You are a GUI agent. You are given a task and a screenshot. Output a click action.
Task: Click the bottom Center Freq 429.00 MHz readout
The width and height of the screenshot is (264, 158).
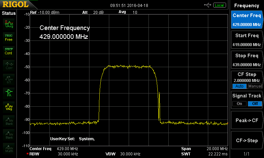coord(54,148)
